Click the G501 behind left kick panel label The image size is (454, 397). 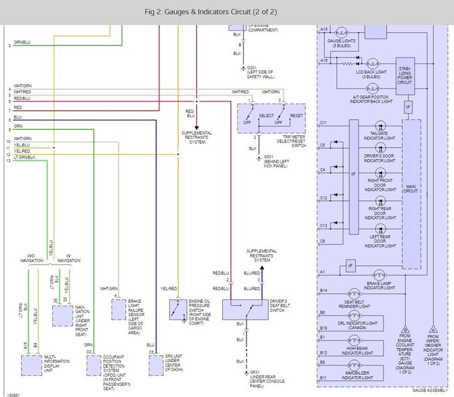(x=276, y=161)
